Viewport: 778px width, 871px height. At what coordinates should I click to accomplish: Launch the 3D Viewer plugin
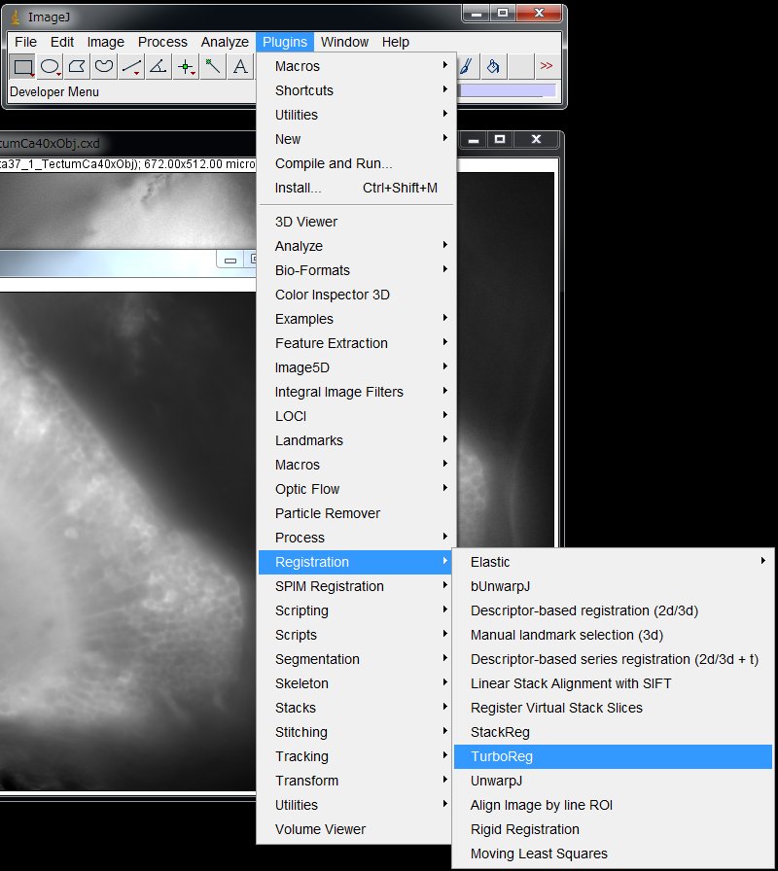click(x=356, y=223)
